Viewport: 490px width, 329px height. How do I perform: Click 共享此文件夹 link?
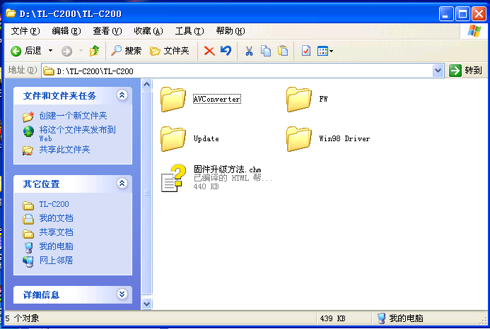pyautogui.click(x=64, y=150)
